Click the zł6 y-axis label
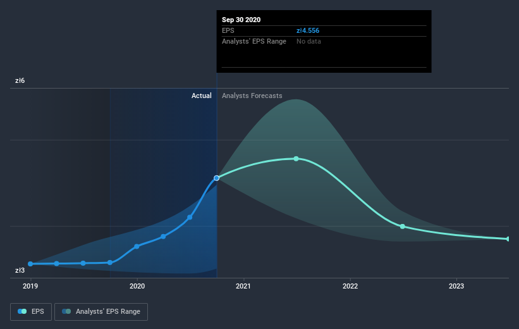Image resolution: width=519 pixels, height=329 pixels. [21, 81]
